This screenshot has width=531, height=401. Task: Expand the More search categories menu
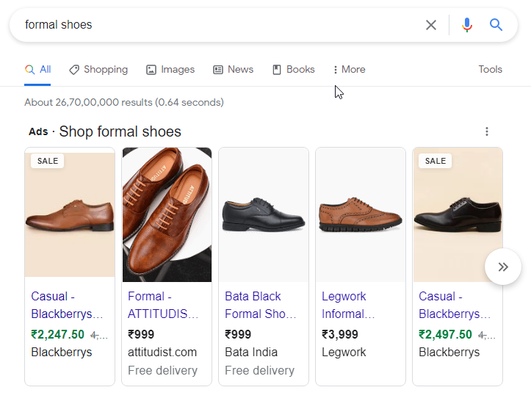tap(350, 70)
